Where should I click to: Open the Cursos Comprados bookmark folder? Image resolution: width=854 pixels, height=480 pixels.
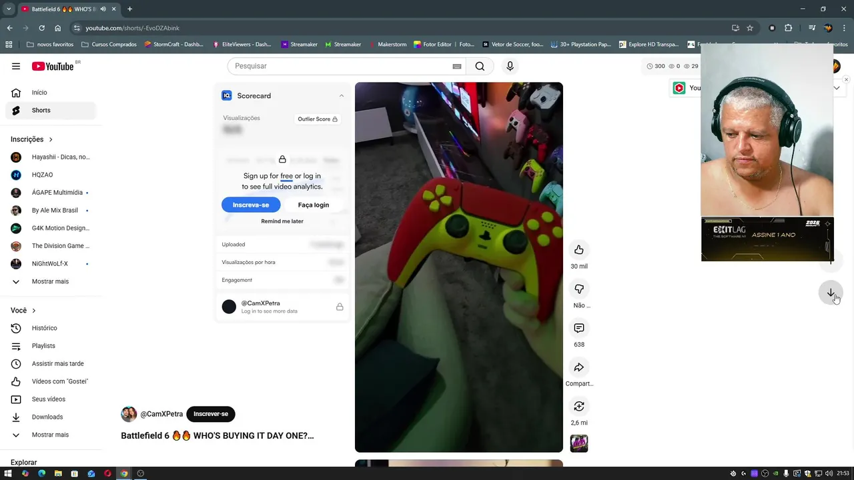click(x=109, y=44)
